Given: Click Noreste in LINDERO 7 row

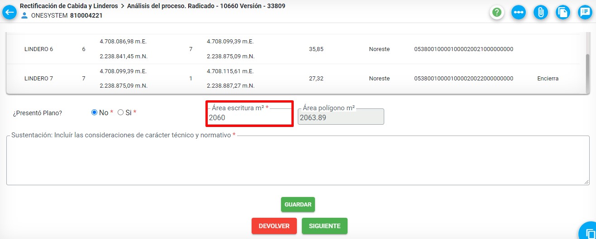Looking at the screenshot, I should pyautogui.click(x=379, y=79).
